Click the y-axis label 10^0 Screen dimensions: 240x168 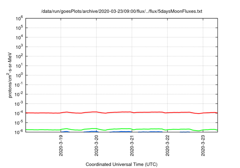click(x=19, y=75)
